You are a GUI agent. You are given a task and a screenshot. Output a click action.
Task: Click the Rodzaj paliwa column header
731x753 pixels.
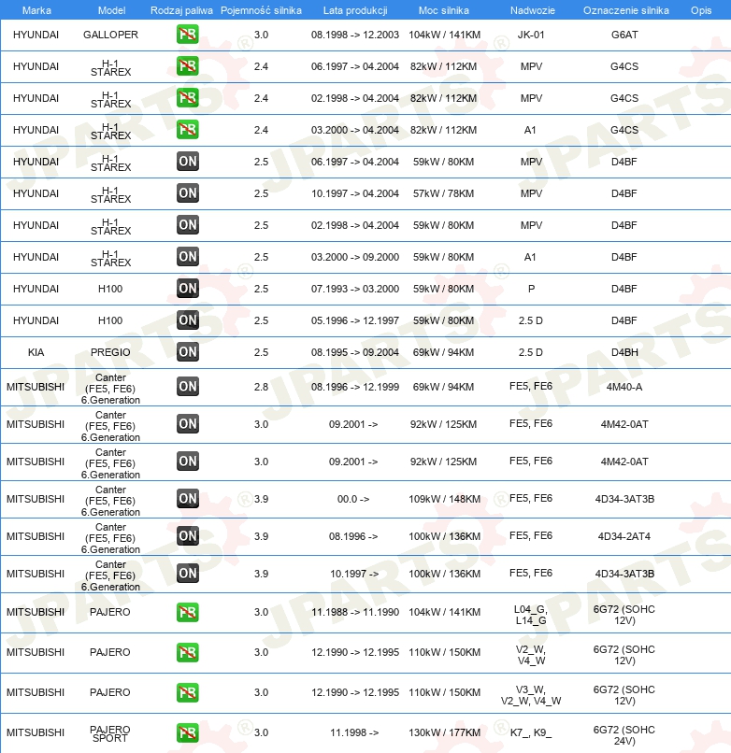click(x=181, y=10)
